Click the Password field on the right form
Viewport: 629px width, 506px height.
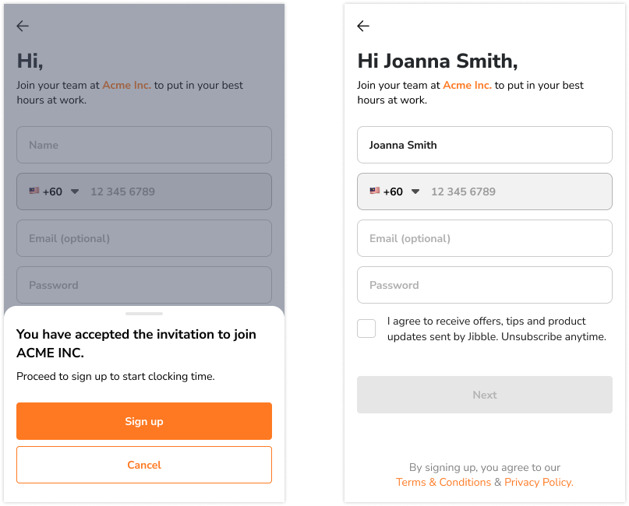tap(484, 285)
